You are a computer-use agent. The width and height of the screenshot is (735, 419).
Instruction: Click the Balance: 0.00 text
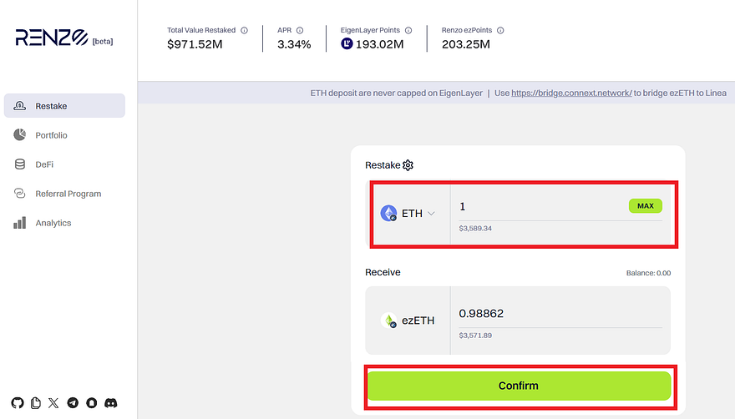pos(648,273)
